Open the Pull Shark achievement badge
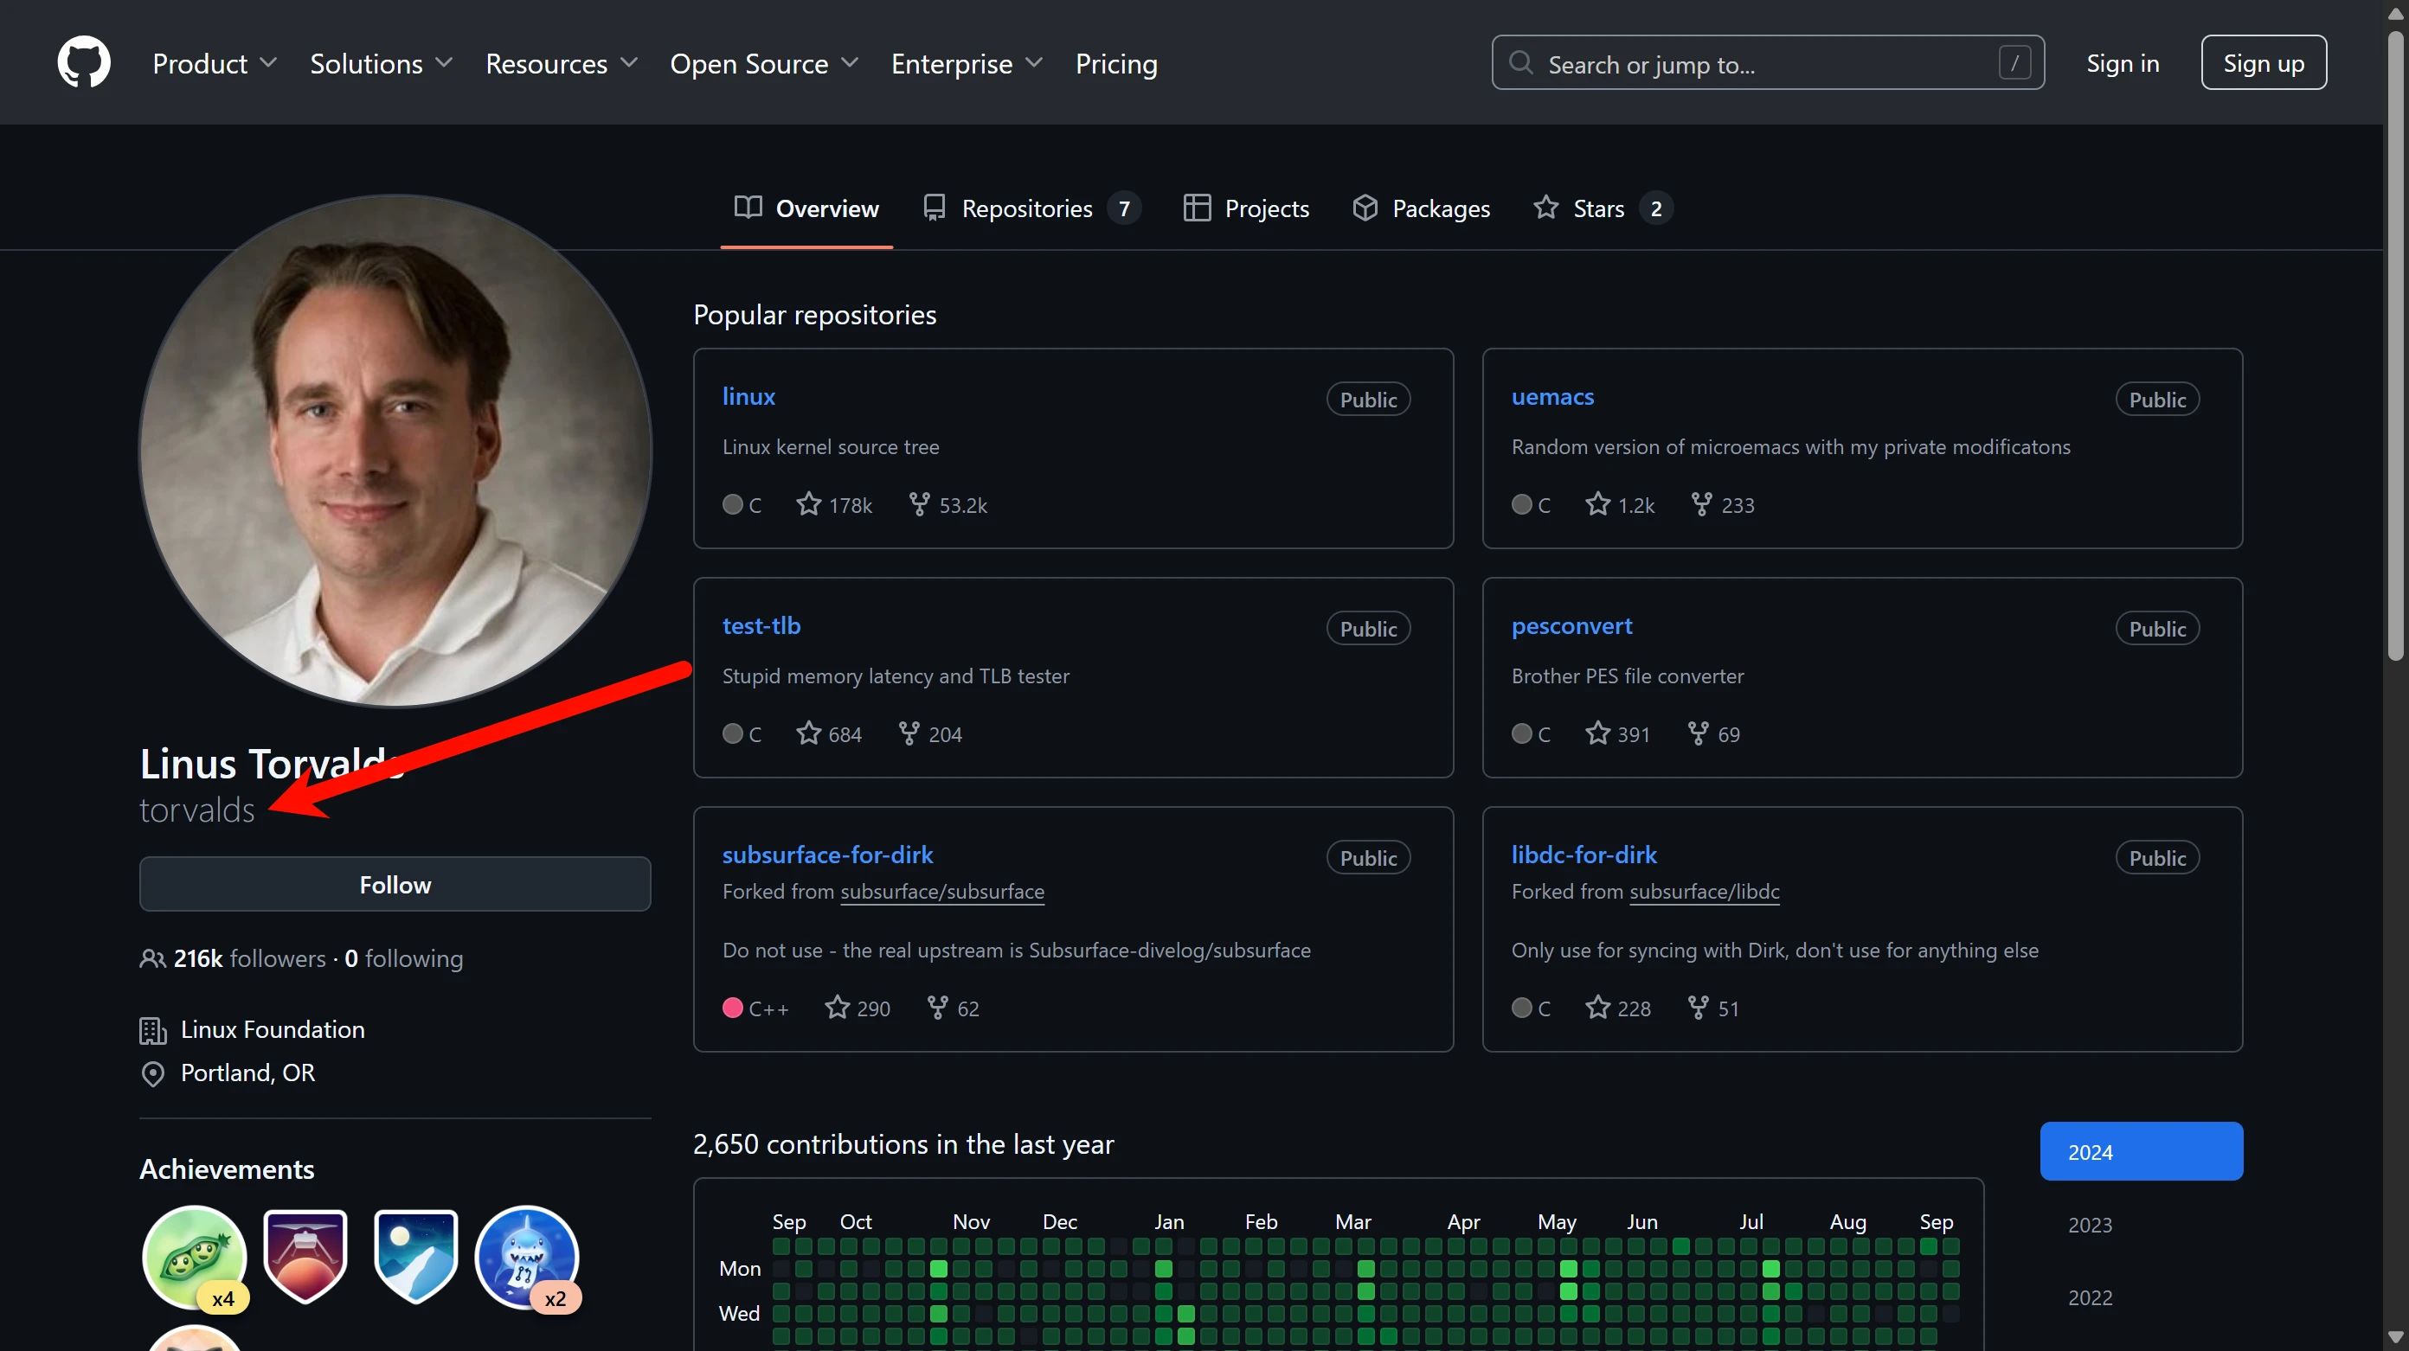The height and width of the screenshot is (1351, 2409). (x=526, y=1257)
